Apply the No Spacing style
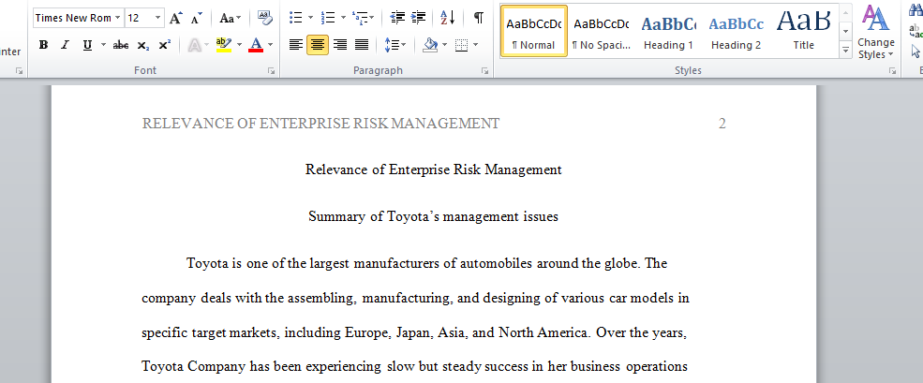 coord(601,31)
